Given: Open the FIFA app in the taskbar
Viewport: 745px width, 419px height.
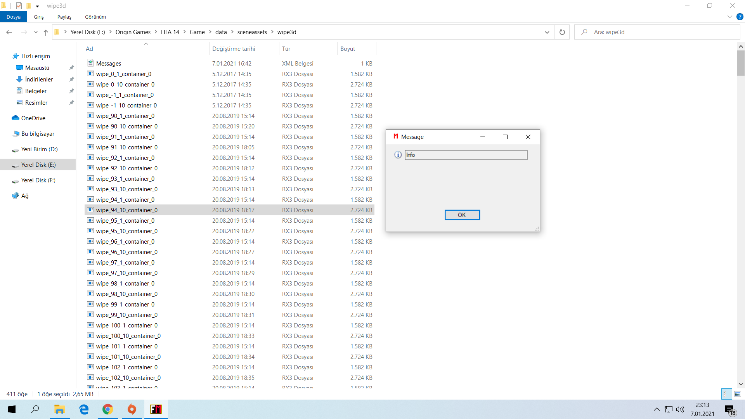Looking at the screenshot, I should tap(156, 409).
